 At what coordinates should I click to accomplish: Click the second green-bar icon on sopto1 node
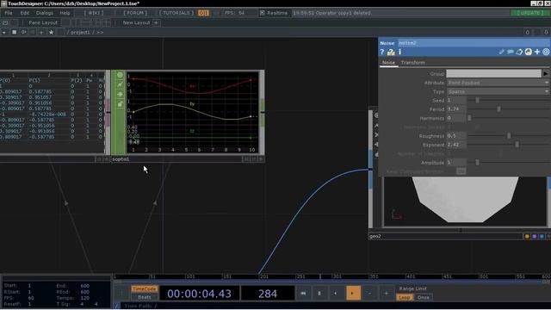(x=120, y=84)
